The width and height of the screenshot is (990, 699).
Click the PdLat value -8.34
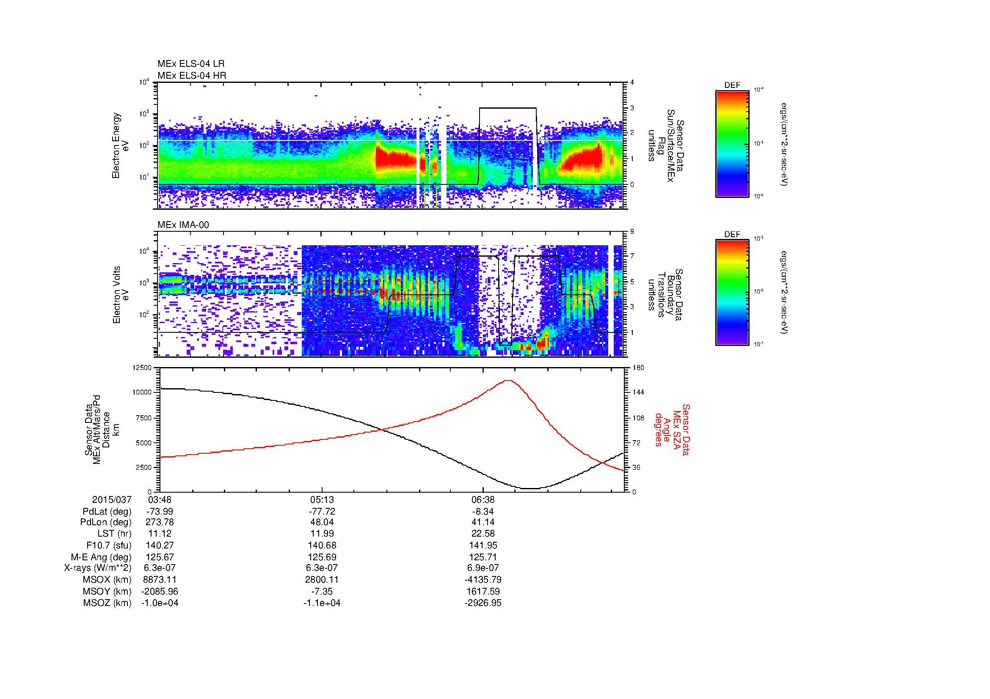[x=483, y=512]
